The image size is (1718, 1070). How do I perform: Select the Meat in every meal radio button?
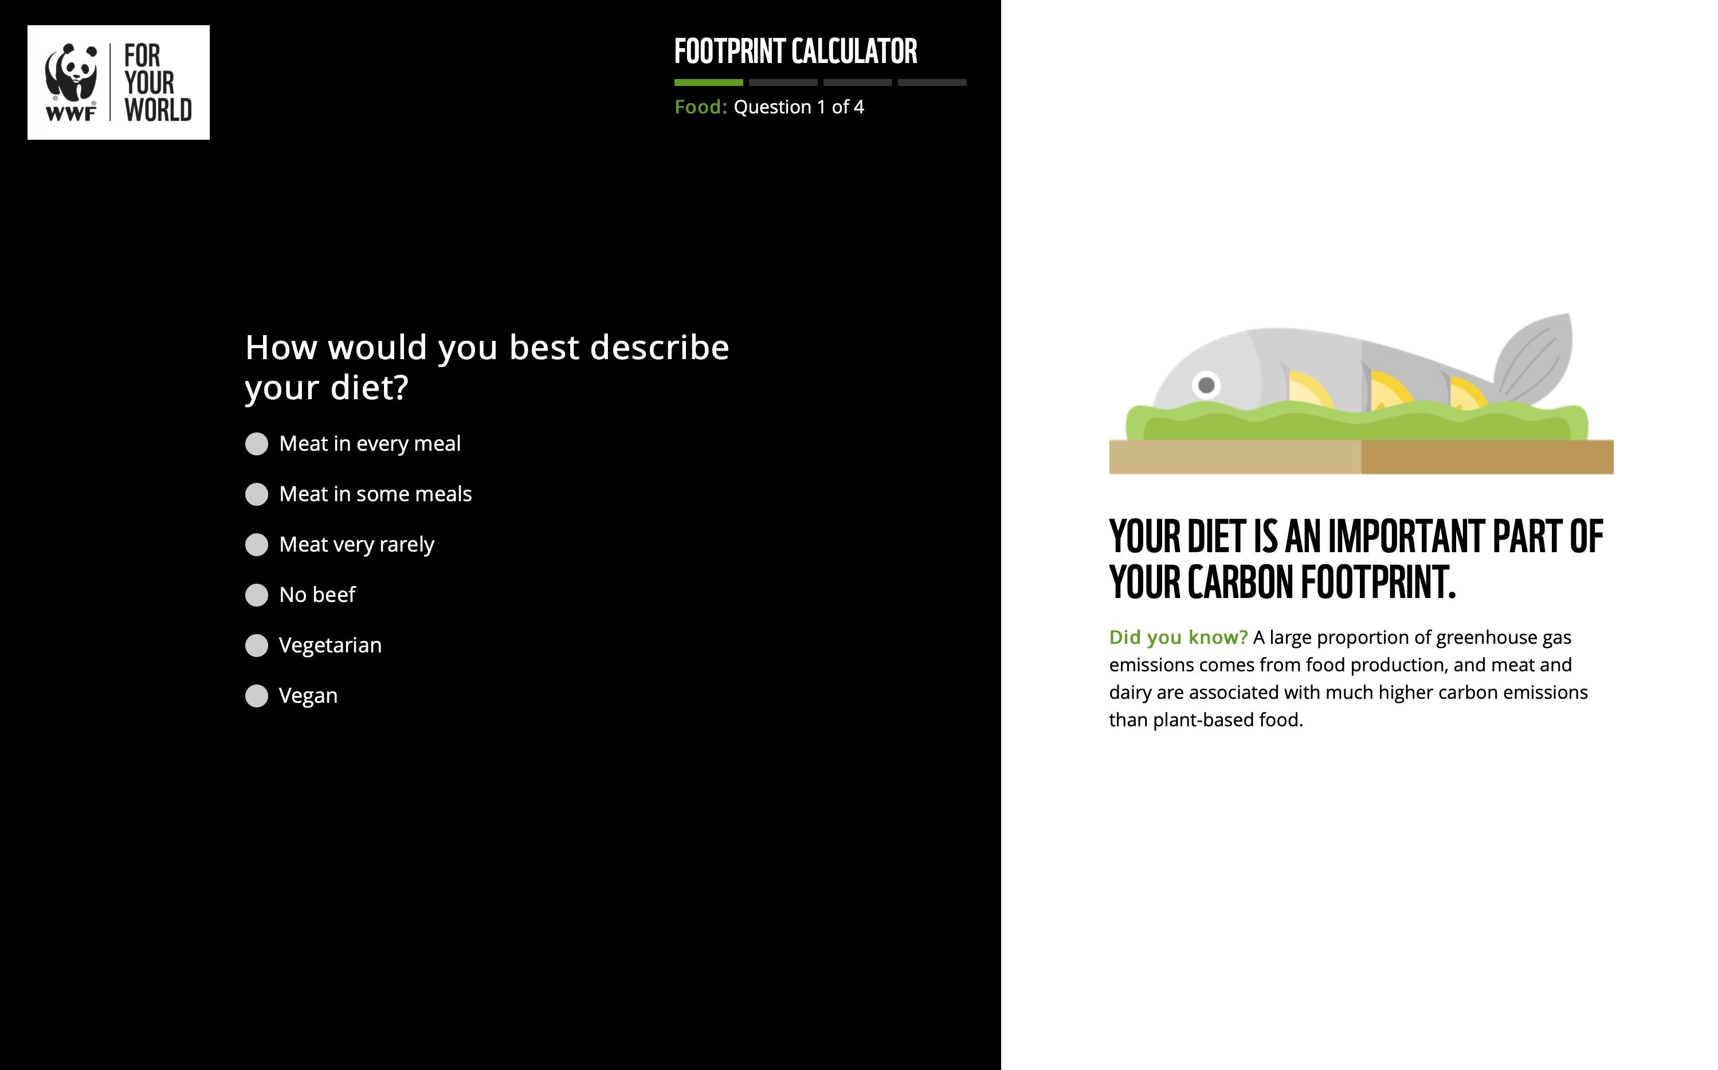[x=257, y=443]
